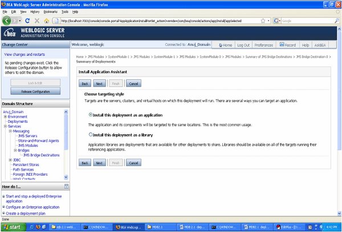The width and height of the screenshot is (342, 232).
Task: Open Foreign JNDI Providers tree item
Action: point(30,174)
